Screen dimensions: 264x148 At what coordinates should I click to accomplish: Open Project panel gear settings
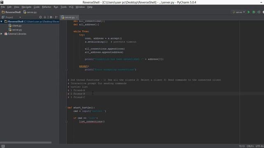pos(51,17)
